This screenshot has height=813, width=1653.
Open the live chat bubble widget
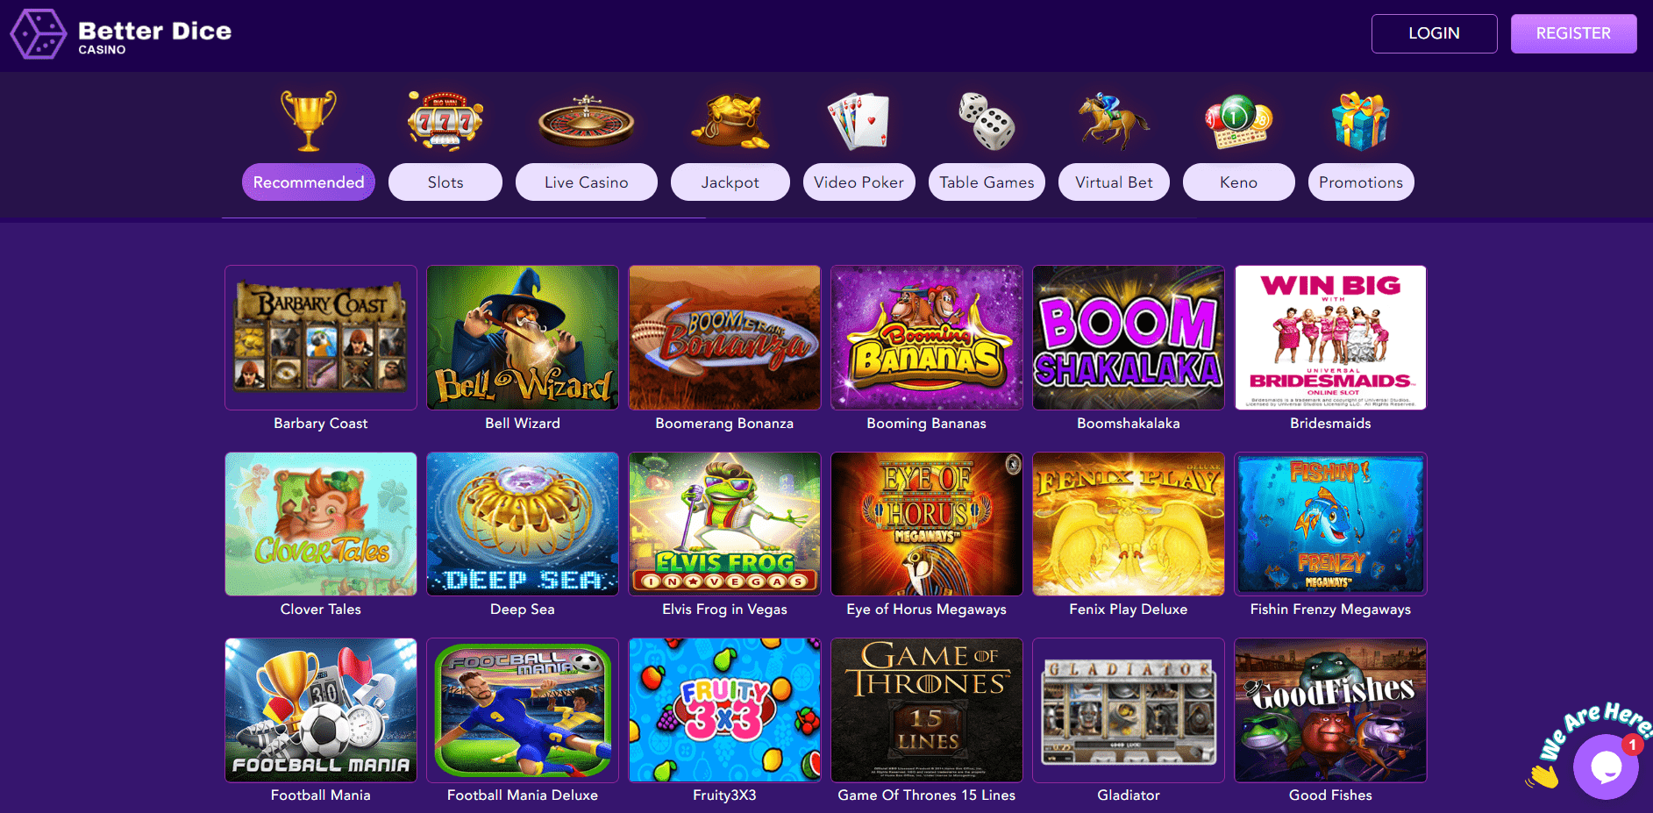pos(1605,767)
